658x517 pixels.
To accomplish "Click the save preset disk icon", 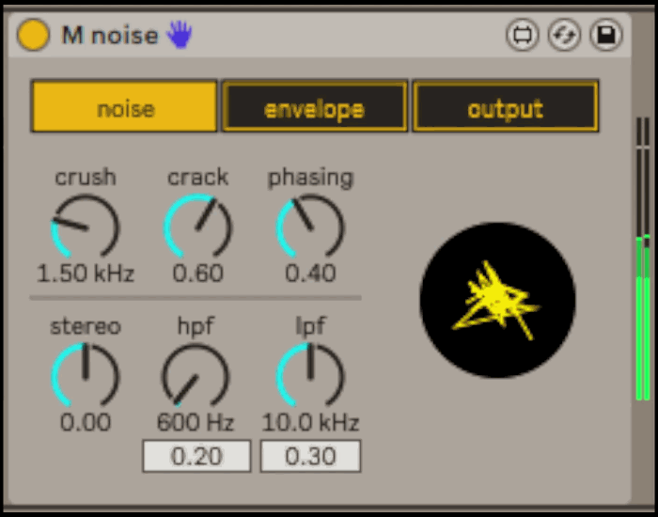I will [606, 36].
